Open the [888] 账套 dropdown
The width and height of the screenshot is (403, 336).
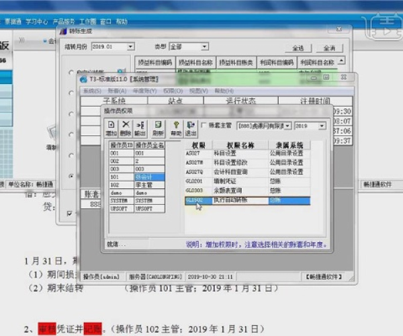click(x=287, y=126)
